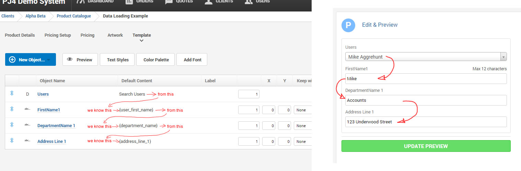Click the FirstName1 field containing Mike
This screenshot has width=521, height=171.
(x=426, y=78)
